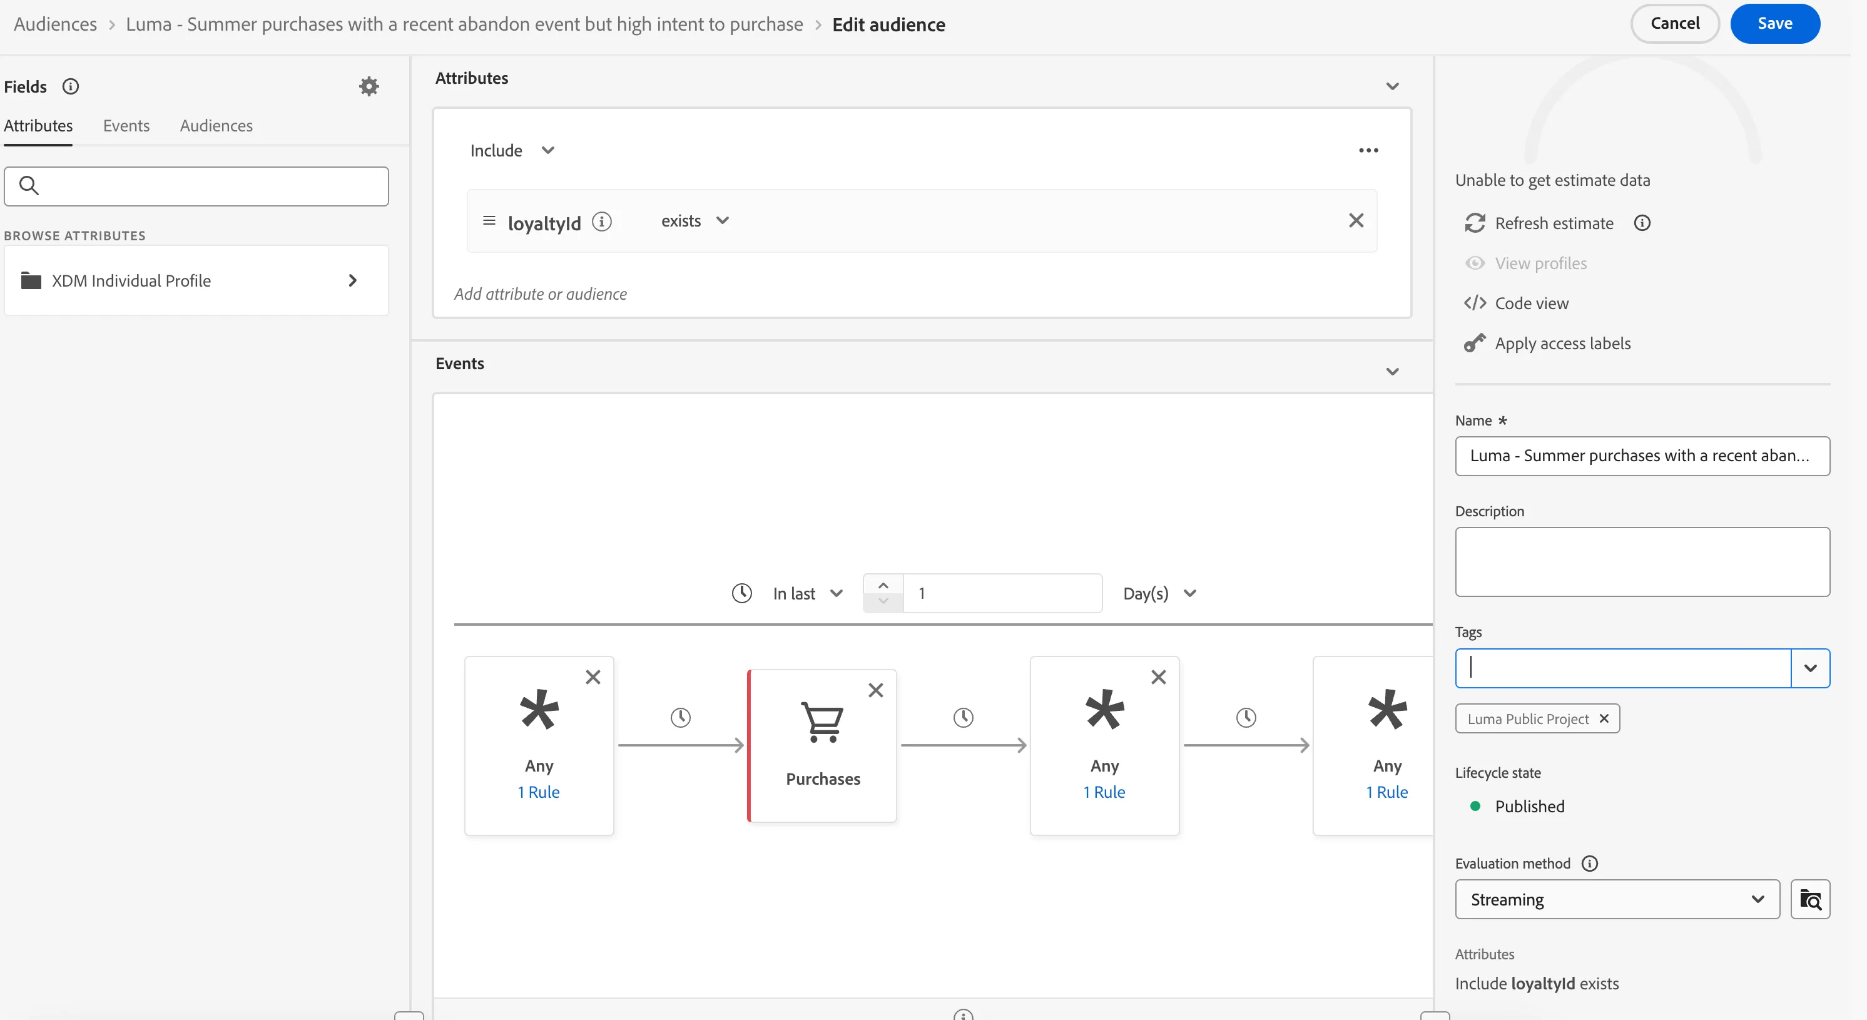The width and height of the screenshot is (1867, 1020).
Task: Collapse the Attributes section
Action: point(1392,86)
